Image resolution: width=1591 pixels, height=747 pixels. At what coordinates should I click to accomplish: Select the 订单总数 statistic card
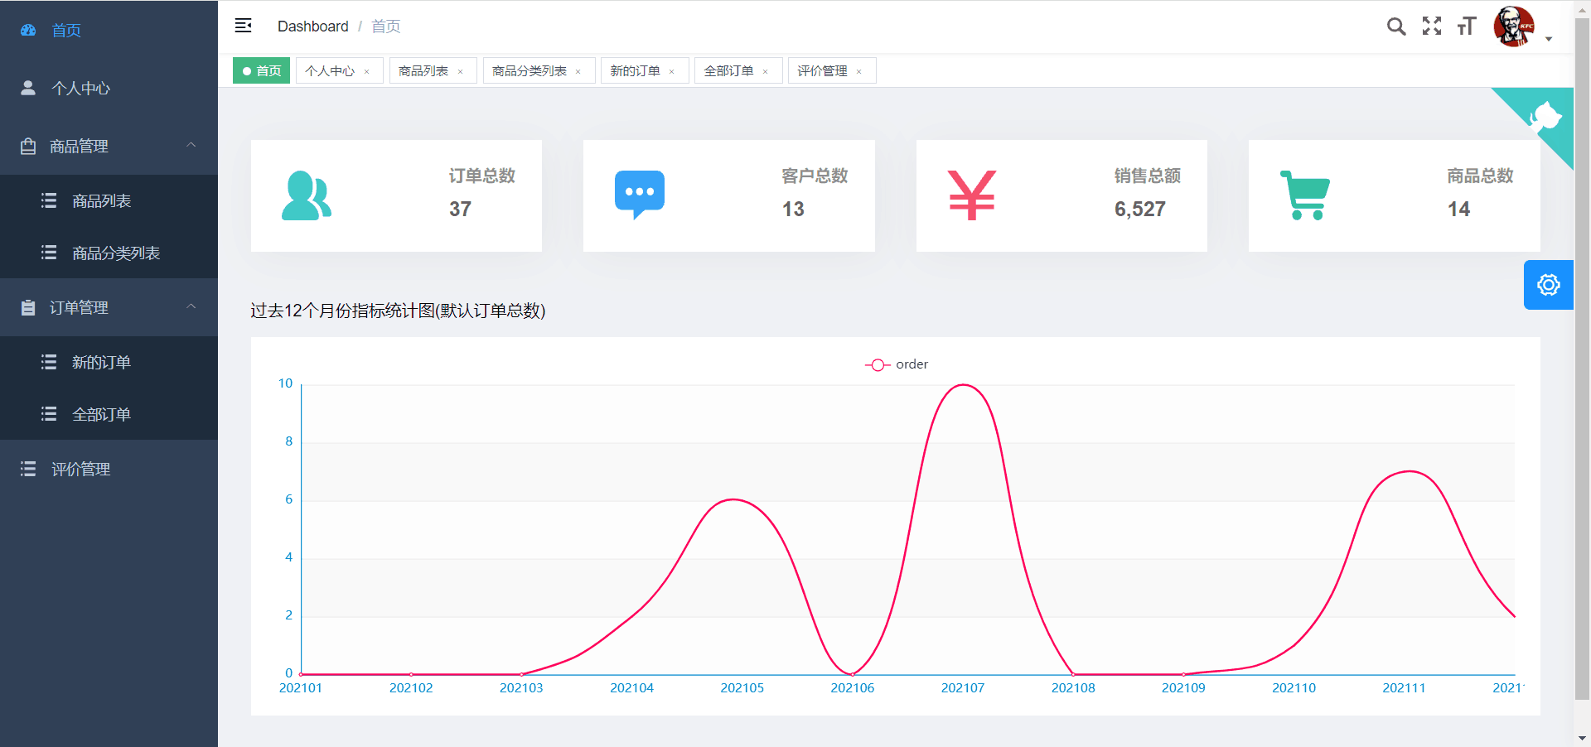coord(396,195)
